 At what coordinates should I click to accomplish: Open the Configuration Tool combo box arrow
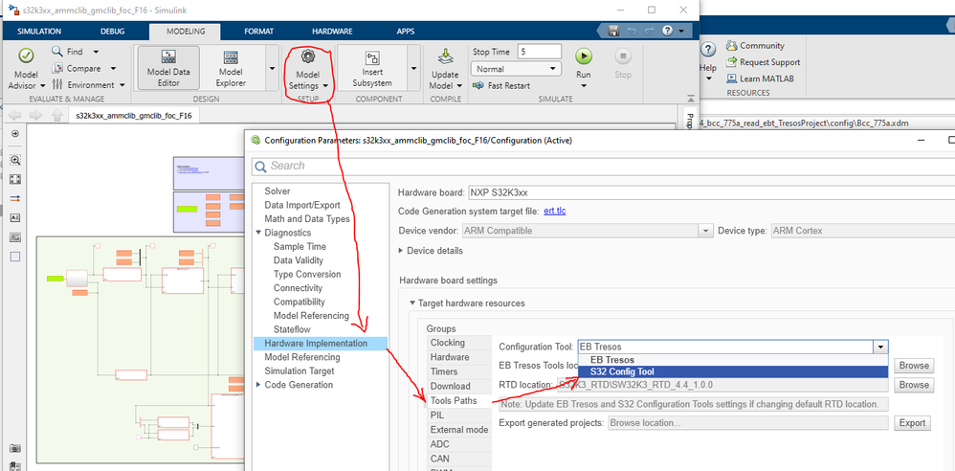tap(880, 347)
